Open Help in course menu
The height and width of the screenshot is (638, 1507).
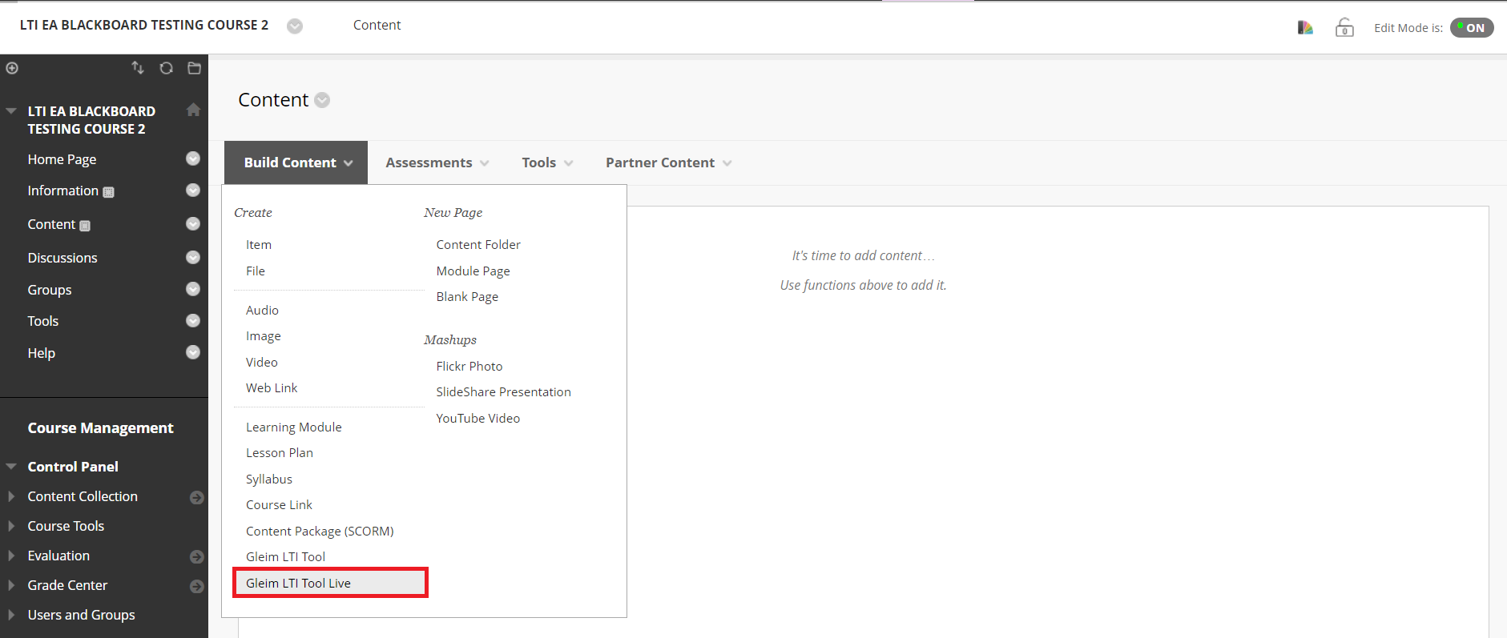(42, 353)
